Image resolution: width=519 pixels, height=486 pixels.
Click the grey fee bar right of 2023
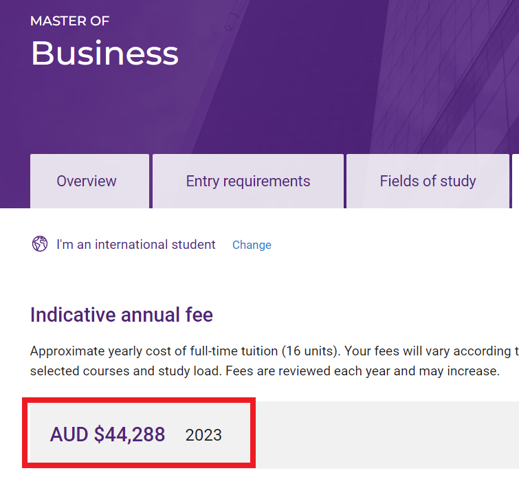pyautogui.click(x=385, y=434)
